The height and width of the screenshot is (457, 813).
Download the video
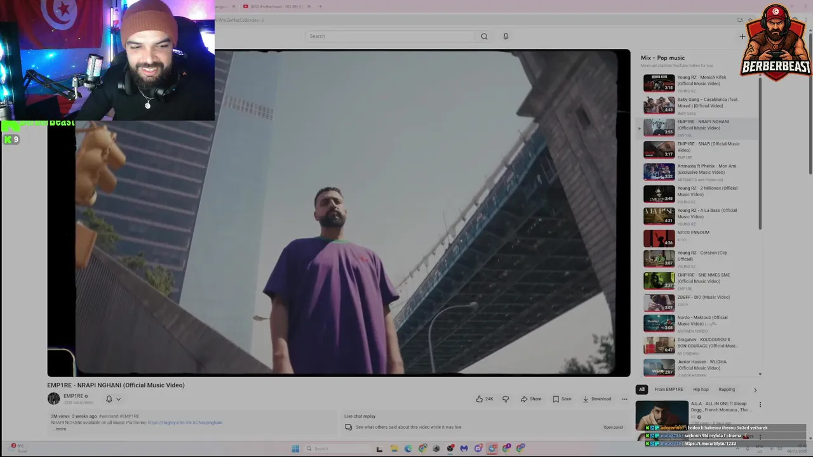tap(597, 399)
